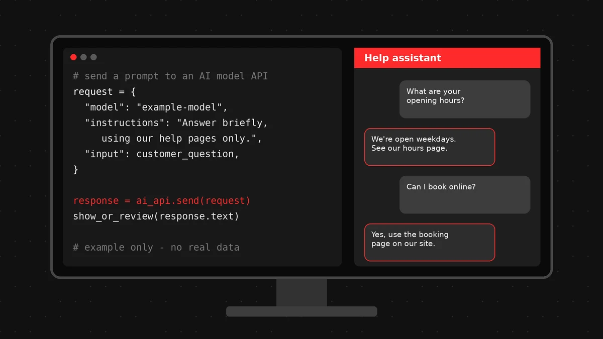603x339 pixels.
Task: Click the "What are your opening hours?" bubble
Action: 465,99
